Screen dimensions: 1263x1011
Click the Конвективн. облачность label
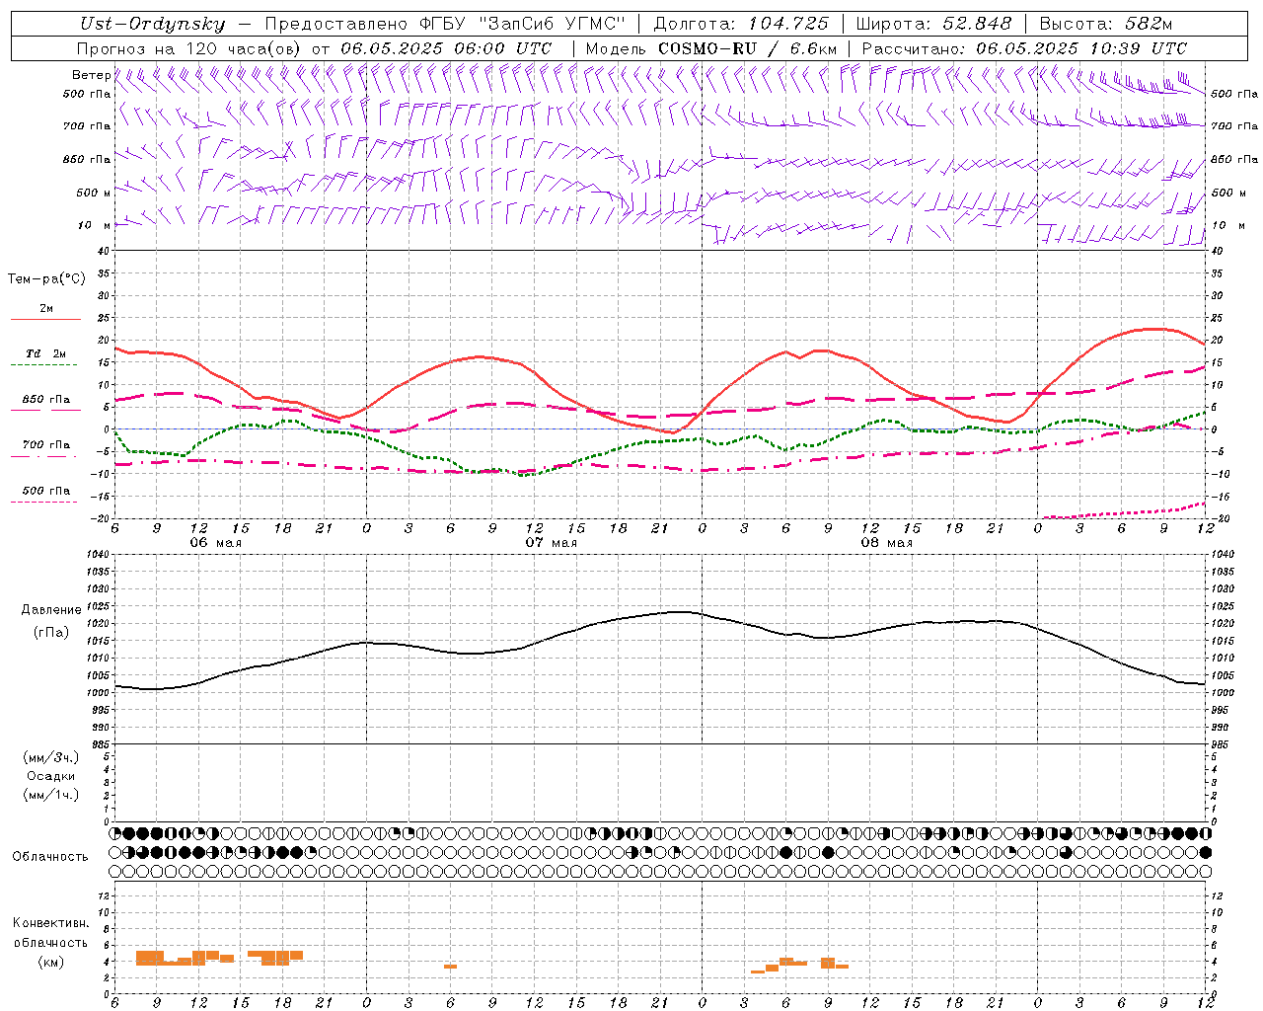click(x=51, y=933)
